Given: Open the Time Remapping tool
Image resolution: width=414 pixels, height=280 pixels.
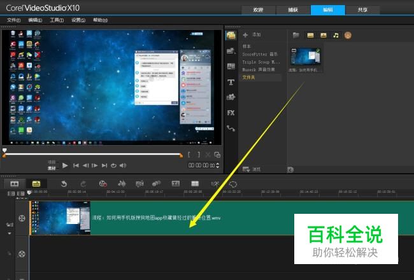Looking at the screenshot, I should (215, 184).
